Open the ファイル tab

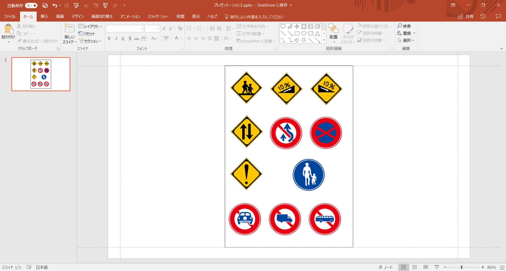pyautogui.click(x=10, y=17)
